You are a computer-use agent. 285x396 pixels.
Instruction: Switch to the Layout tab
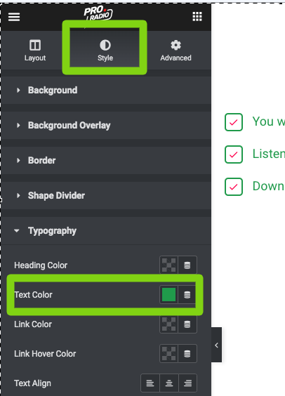[x=35, y=51]
